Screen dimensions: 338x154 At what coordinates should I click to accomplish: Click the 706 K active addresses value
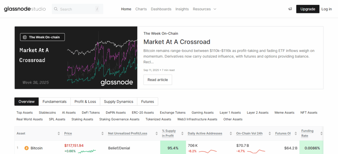tap(193, 145)
